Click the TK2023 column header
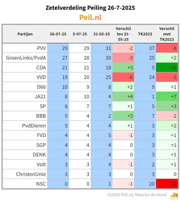180x202 pixels. coord(145,34)
